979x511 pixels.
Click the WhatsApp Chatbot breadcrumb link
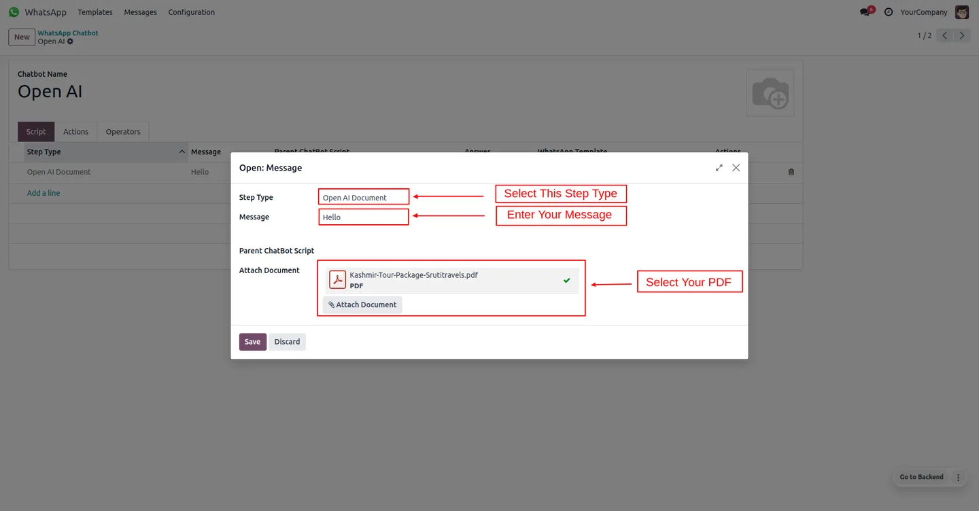(68, 33)
